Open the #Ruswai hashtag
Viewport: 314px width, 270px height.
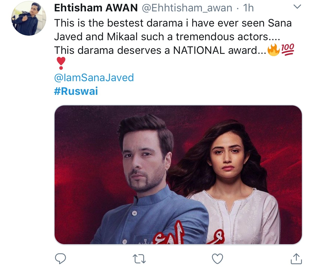click(76, 91)
